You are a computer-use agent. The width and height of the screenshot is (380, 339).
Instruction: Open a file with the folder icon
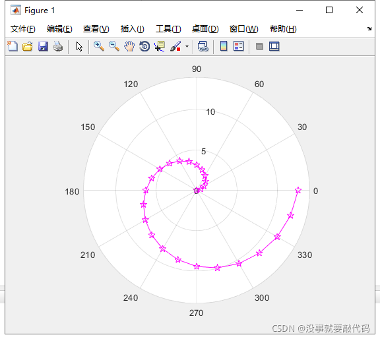(x=28, y=46)
